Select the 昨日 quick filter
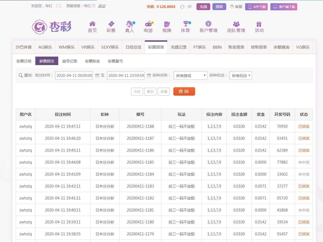 coord(150,92)
